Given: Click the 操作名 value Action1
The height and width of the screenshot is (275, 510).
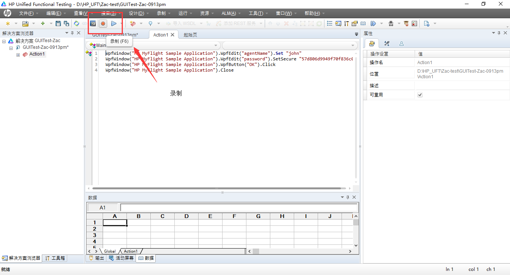Looking at the screenshot, I should [x=425, y=63].
